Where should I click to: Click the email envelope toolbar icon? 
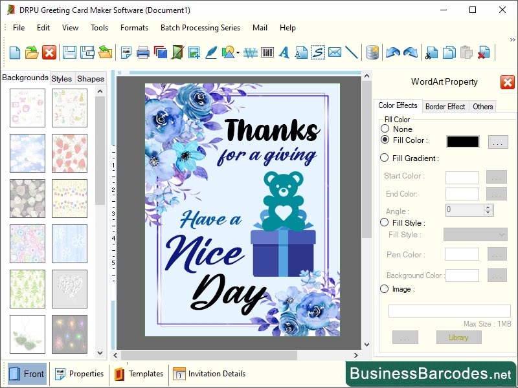335,52
